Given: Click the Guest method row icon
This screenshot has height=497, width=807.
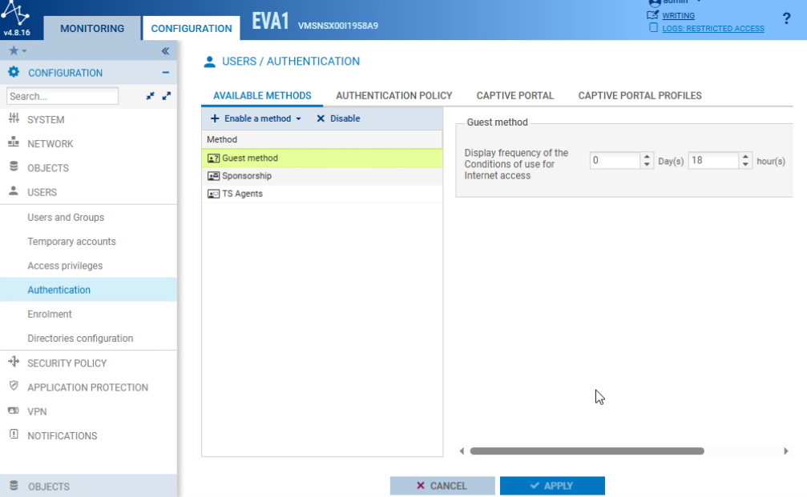Looking at the screenshot, I should coord(213,158).
